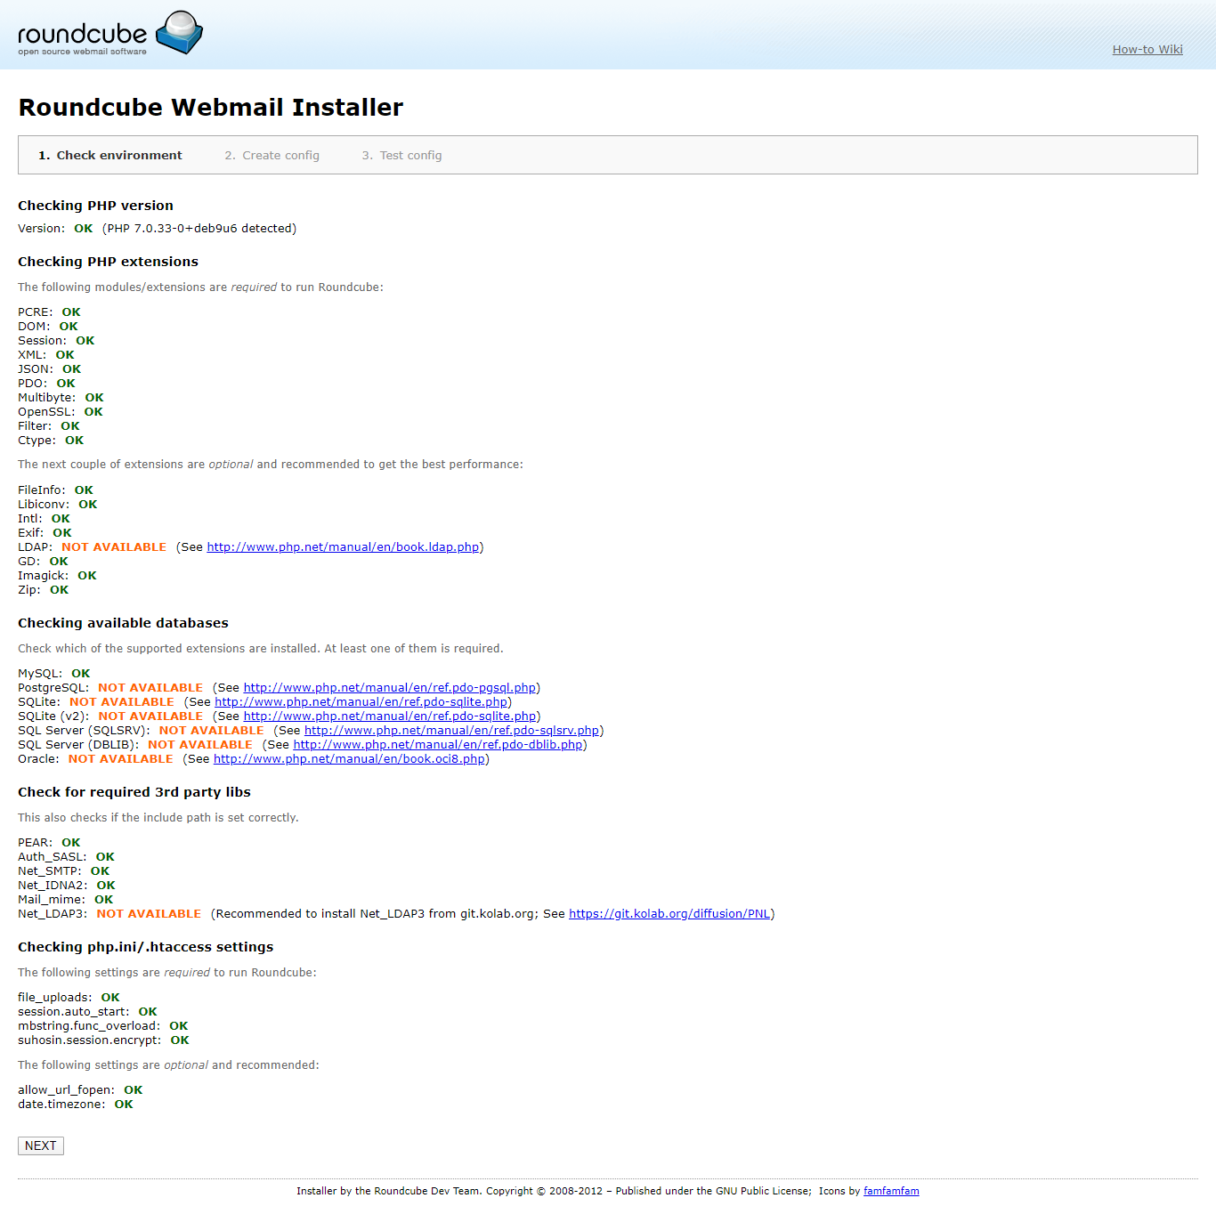1216x1206 pixels.
Task: Open the Oracle oci8 manual link
Action: (x=349, y=759)
